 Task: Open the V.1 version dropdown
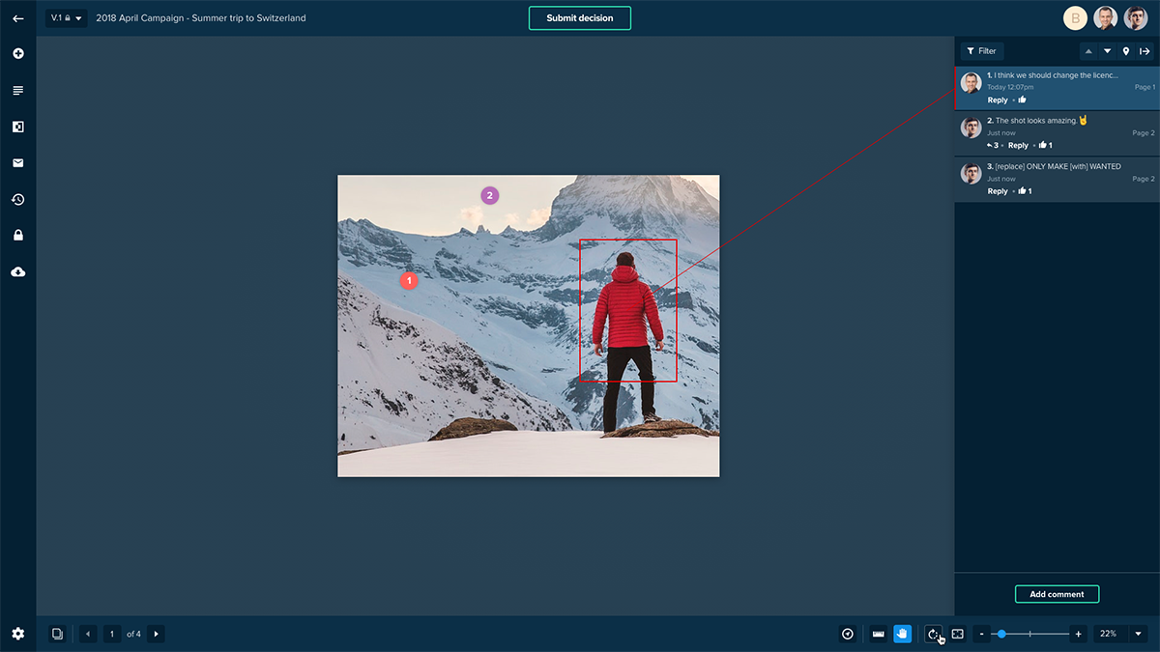point(66,18)
